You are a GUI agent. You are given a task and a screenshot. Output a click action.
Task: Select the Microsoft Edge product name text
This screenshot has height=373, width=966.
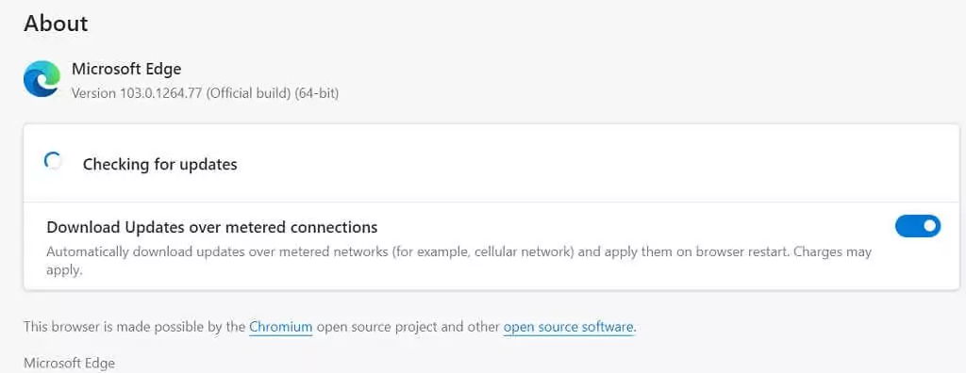point(126,69)
